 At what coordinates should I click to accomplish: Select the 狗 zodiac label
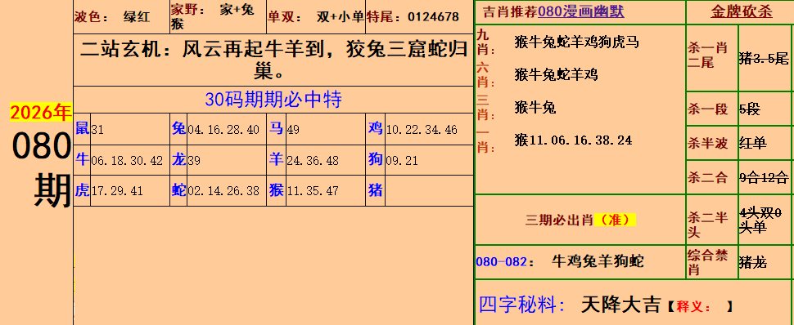[375, 160]
